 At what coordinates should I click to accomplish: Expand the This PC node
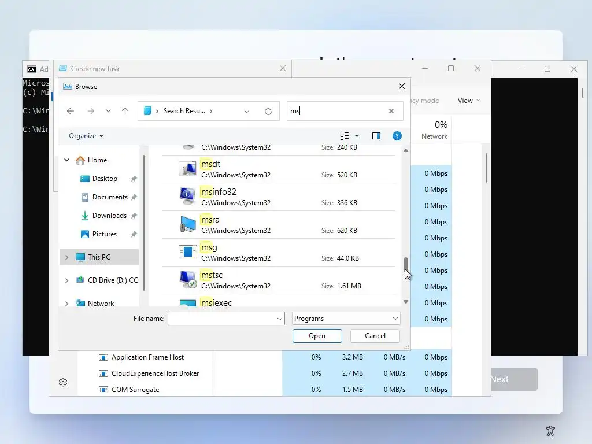point(67,257)
